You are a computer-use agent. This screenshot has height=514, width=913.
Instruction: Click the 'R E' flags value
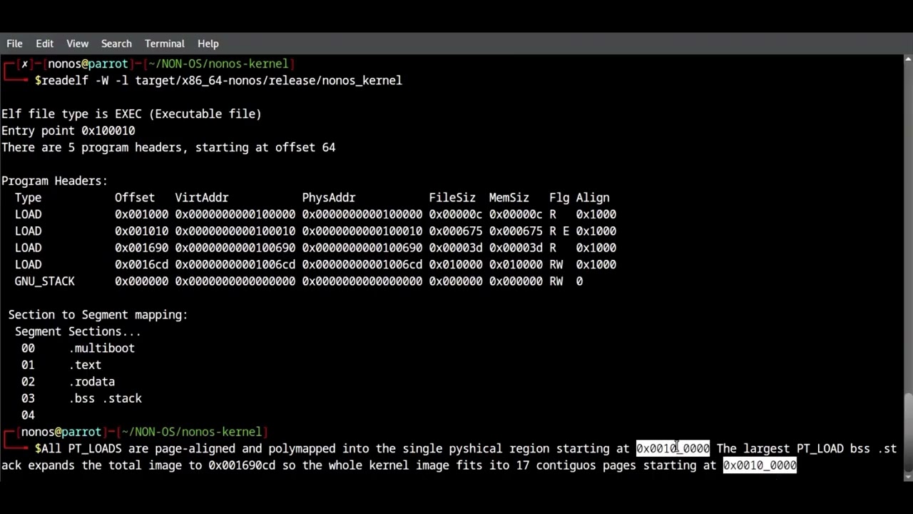tap(559, 231)
